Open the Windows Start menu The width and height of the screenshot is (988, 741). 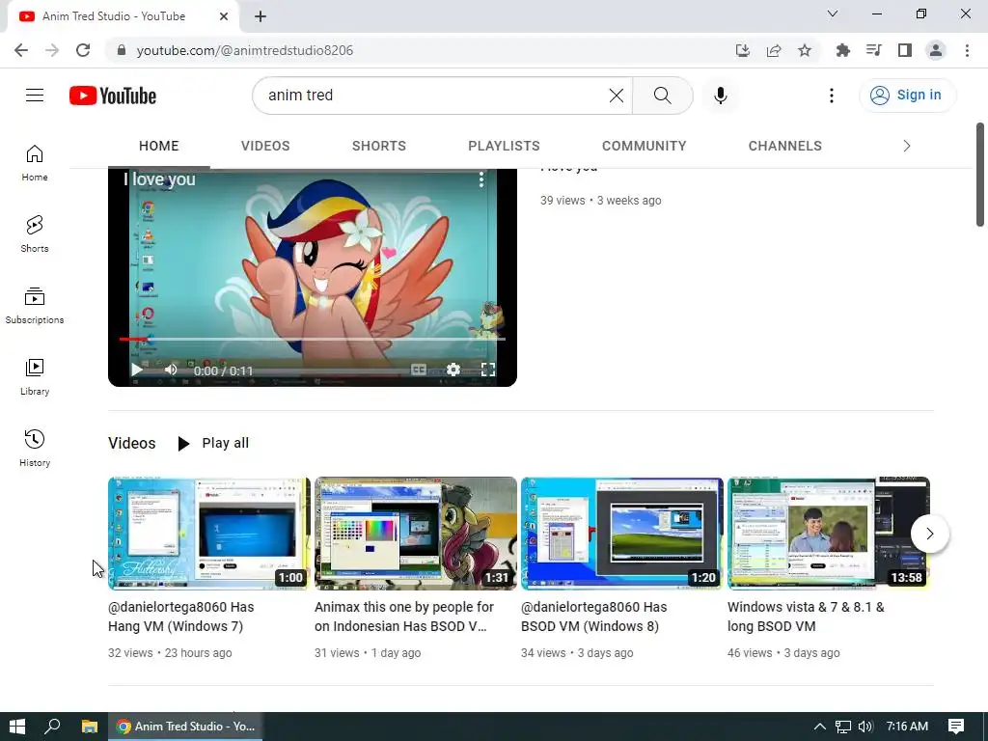(17, 727)
